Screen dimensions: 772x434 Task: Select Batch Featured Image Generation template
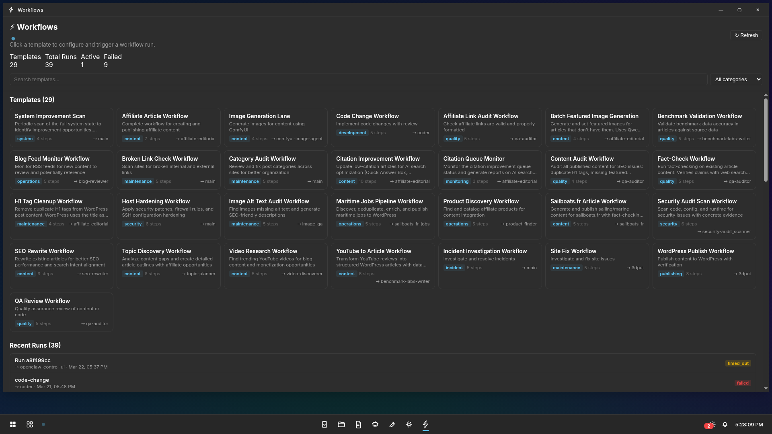pos(597,127)
